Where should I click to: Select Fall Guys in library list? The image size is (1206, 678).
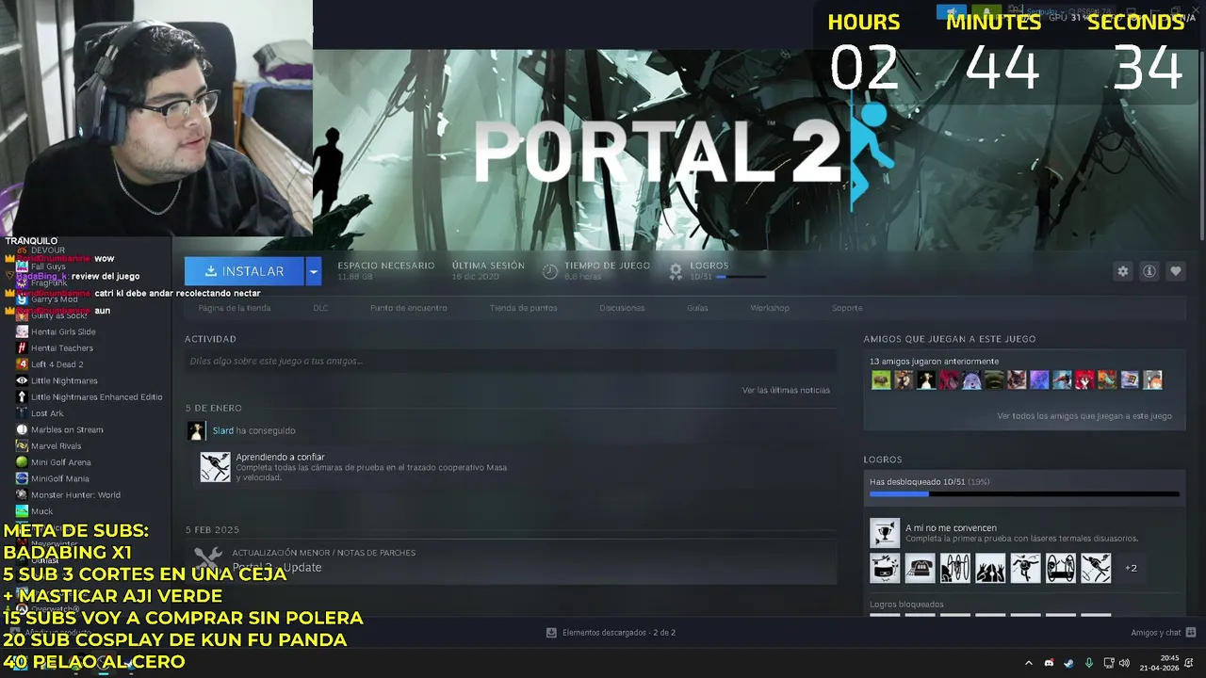(48, 266)
